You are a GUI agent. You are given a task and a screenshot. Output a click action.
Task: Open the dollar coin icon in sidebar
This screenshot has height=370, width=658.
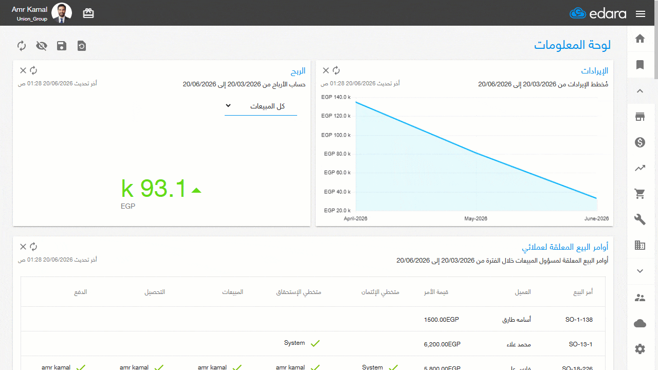(640, 142)
